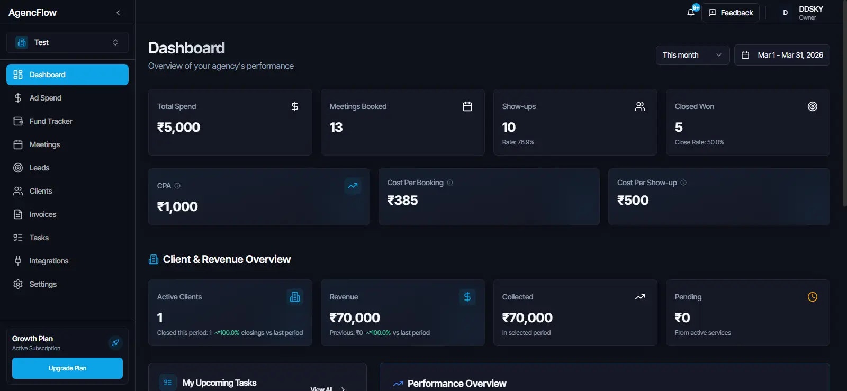Select Dashboard in the sidebar

click(67, 75)
